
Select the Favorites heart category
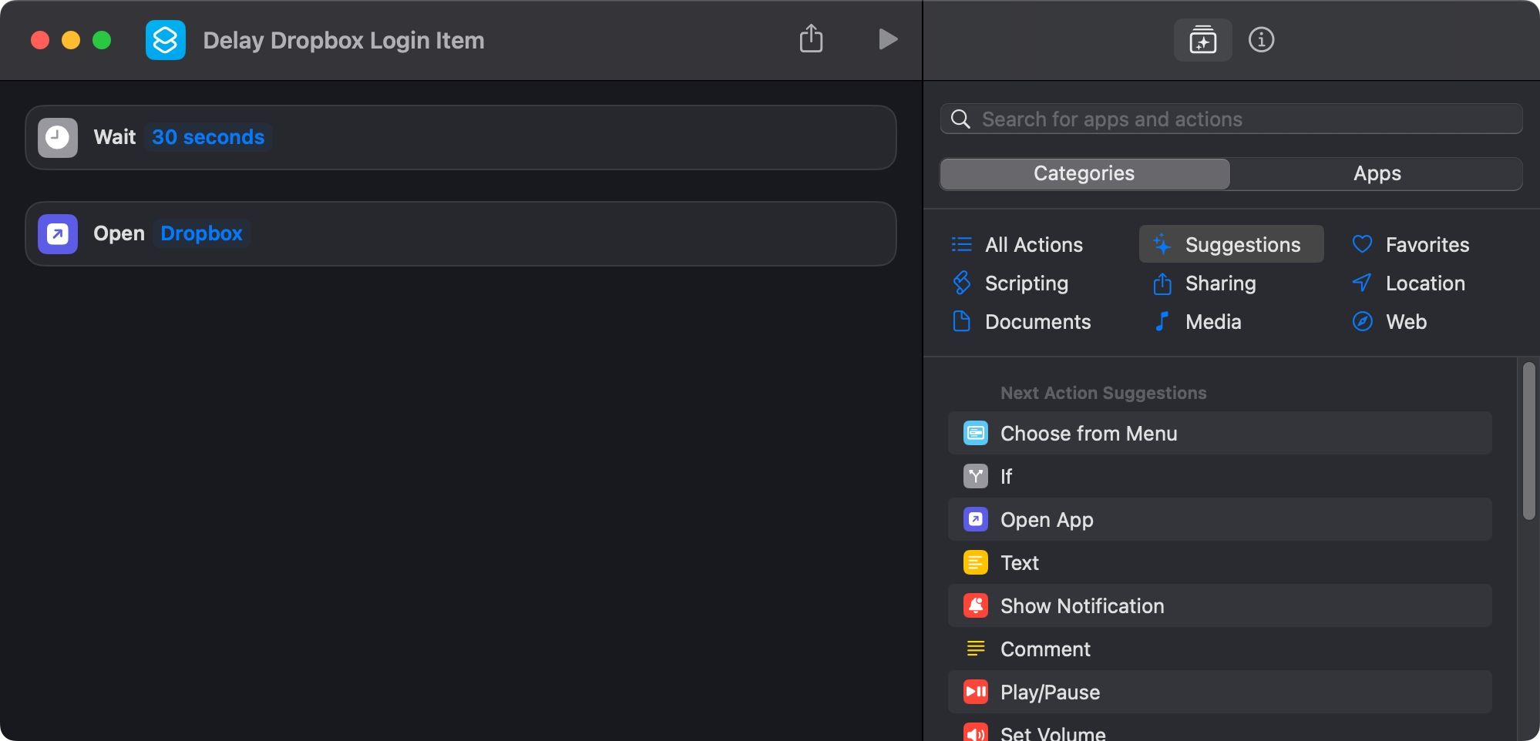[x=1426, y=245]
